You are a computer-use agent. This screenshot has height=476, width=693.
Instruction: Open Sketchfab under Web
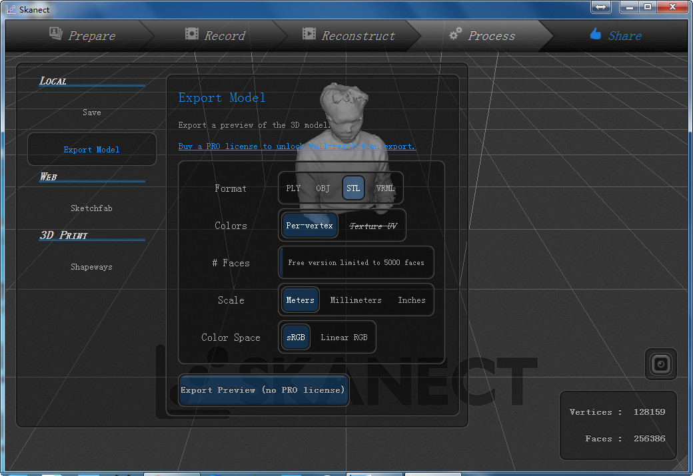[x=91, y=208]
